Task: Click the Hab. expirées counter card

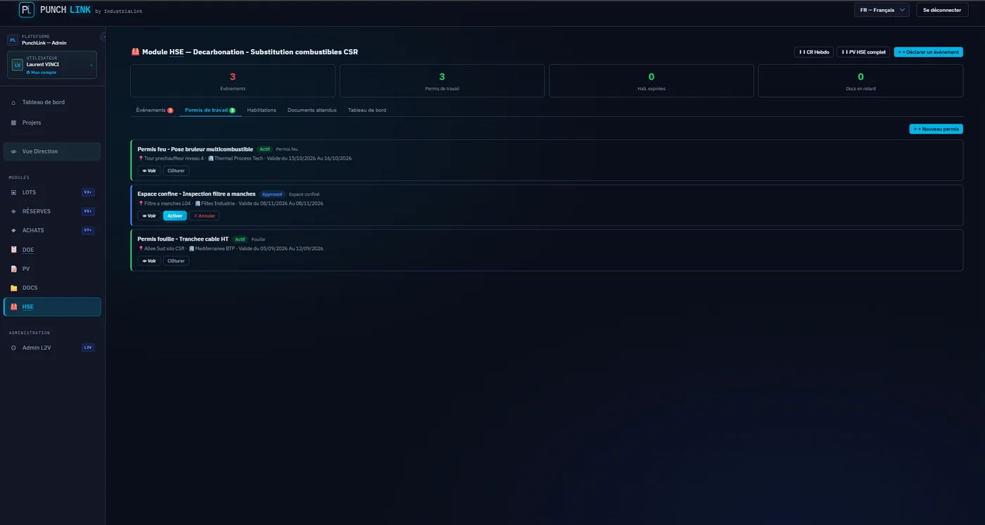Action: (651, 81)
